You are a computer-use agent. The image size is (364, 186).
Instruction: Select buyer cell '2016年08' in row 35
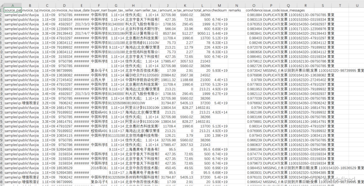click(x=99, y=168)
